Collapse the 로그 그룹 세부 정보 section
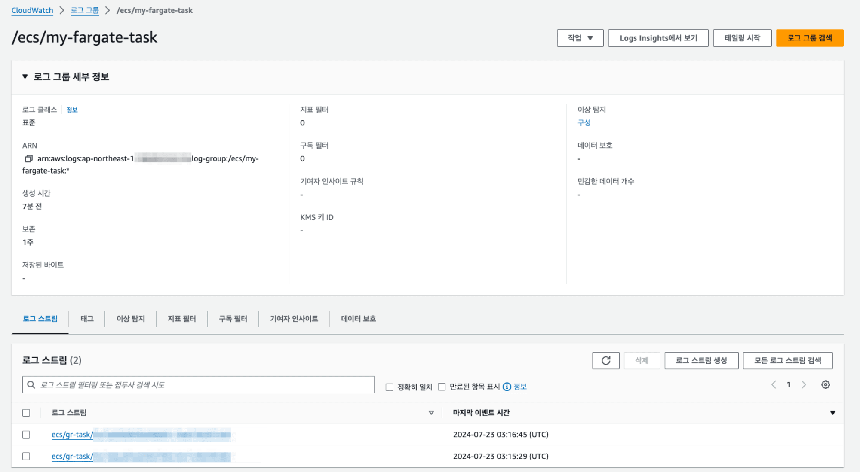860x472 pixels. 25,77
